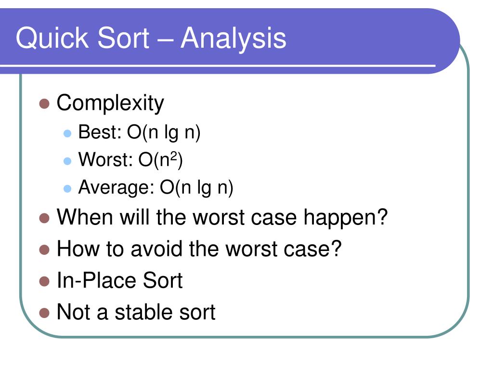Select the 'Not a stable sort' line
Viewport: 493px width, 370px height.
pos(136,312)
